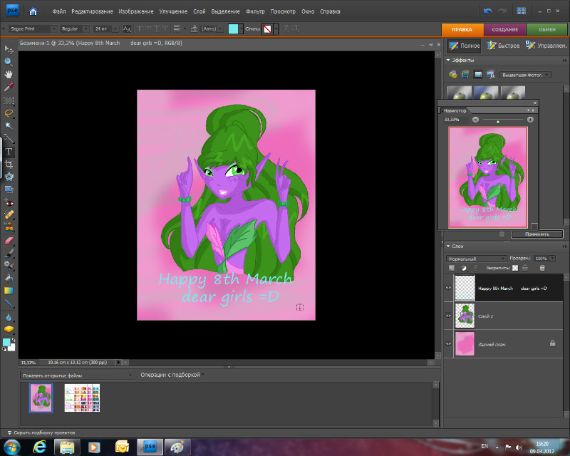Choose the Lasso tool
This screenshot has height=456, width=570.
tap(9, 113)
